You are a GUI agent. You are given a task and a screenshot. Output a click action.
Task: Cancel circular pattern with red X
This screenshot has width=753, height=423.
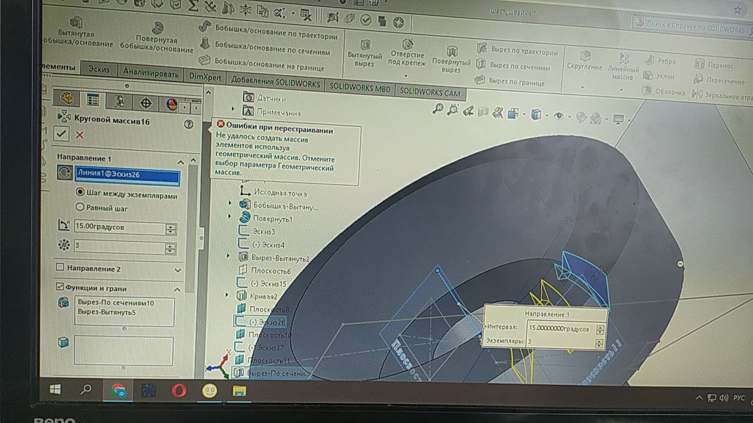click(80, 135)
